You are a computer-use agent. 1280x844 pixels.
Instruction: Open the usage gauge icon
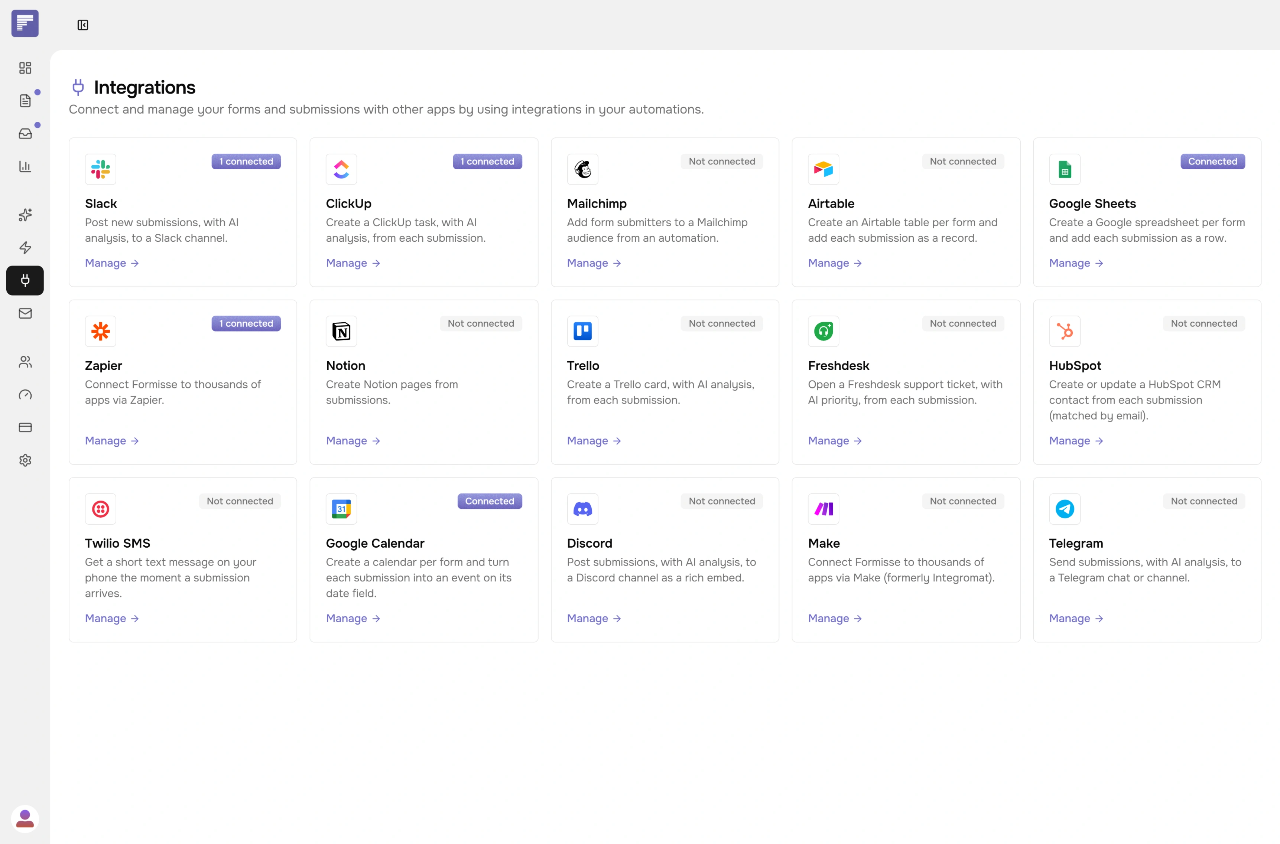pos(25,395)
